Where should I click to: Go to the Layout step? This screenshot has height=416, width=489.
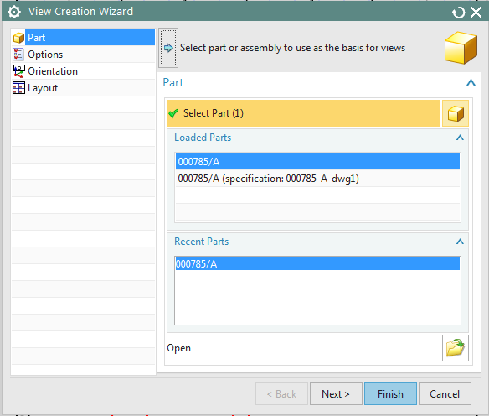(x=43, y=88)
